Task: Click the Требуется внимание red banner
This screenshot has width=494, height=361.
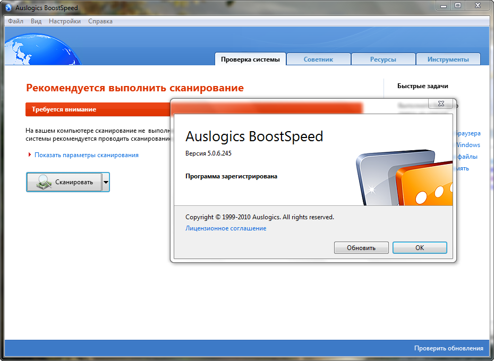Action: 98,109
